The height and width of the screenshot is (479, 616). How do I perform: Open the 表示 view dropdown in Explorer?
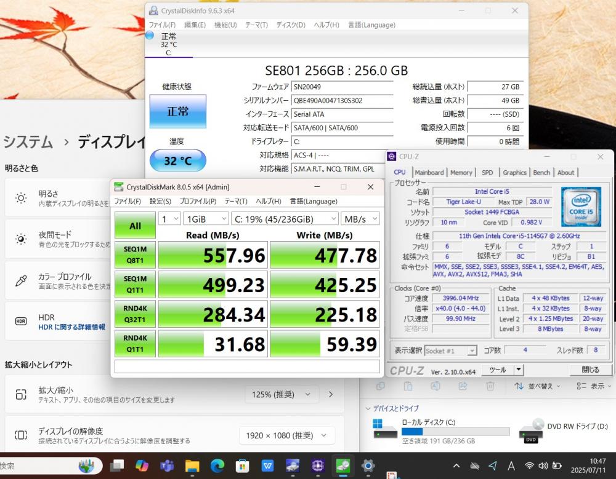pyautogui.click(x=594, y=386)
